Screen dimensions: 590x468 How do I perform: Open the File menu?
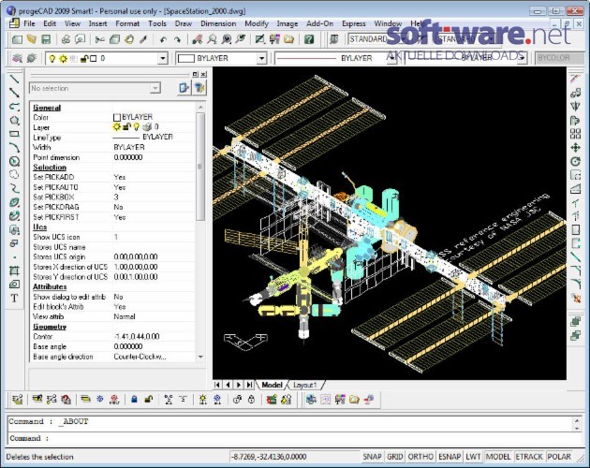pyautogui.click(x=29, y=23)
